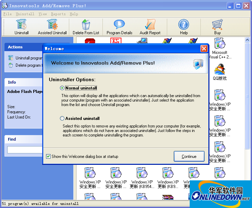
Task: Choose the Assisted uninstall radio option
Action: point(62,119)
